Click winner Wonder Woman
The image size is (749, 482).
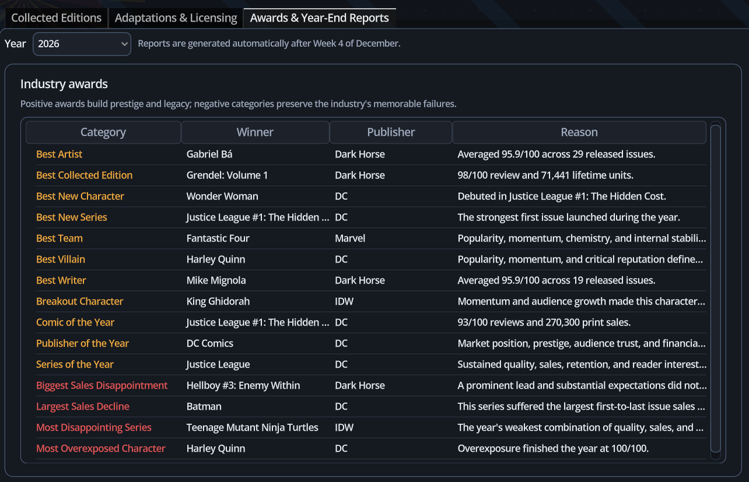click(222, 197)
